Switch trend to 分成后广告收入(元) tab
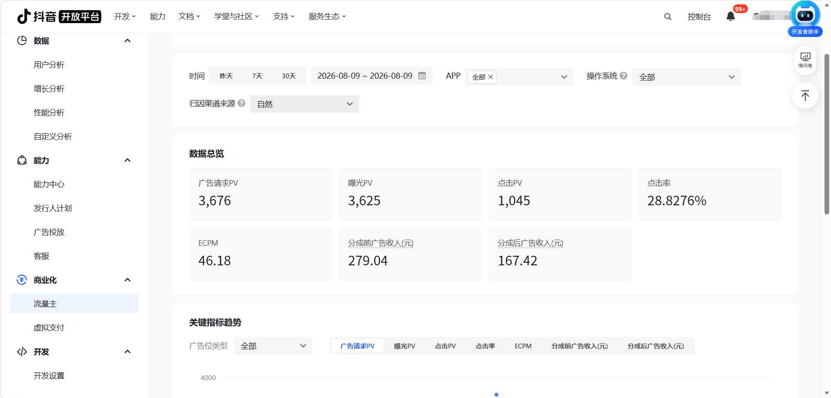The height and width of the screenshot is (398, 831). click(x=656, y=346)
